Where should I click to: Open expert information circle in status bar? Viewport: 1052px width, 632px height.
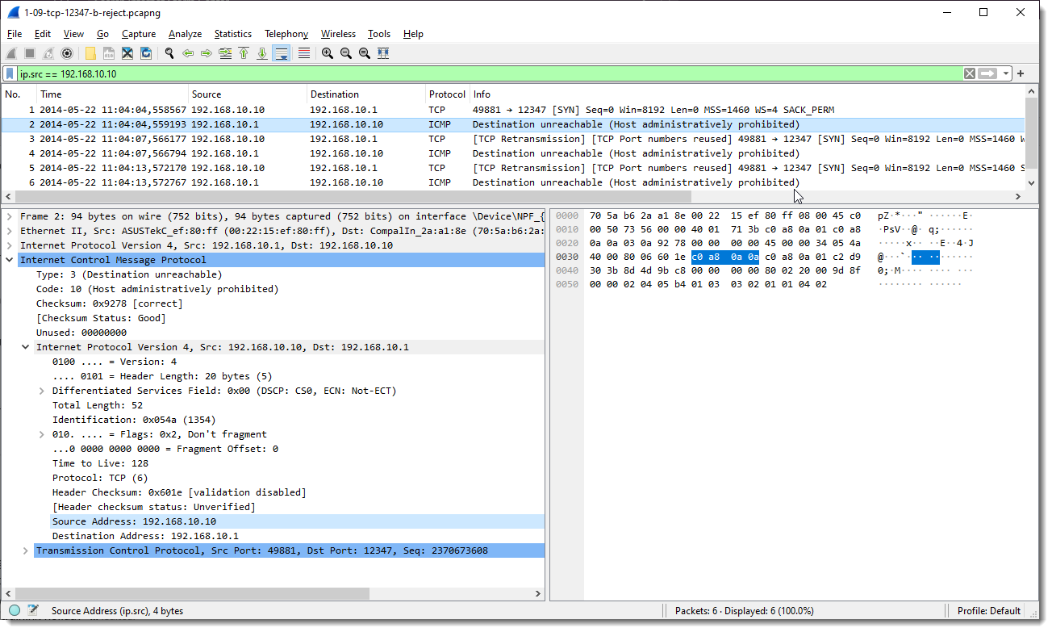15,611
